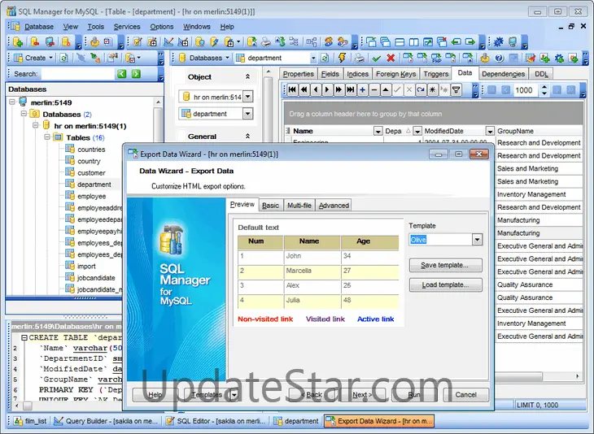This screenshot has width=594, height=434.
Task: Rollback transaction with the red X icon
Action: (391, 58)
